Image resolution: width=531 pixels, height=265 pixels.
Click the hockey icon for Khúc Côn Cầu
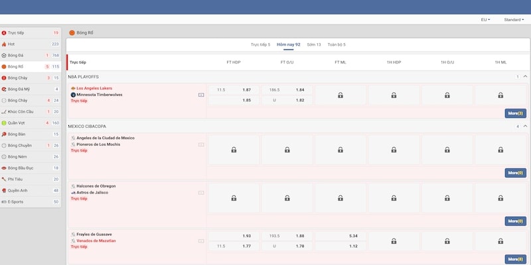[4, 111]
